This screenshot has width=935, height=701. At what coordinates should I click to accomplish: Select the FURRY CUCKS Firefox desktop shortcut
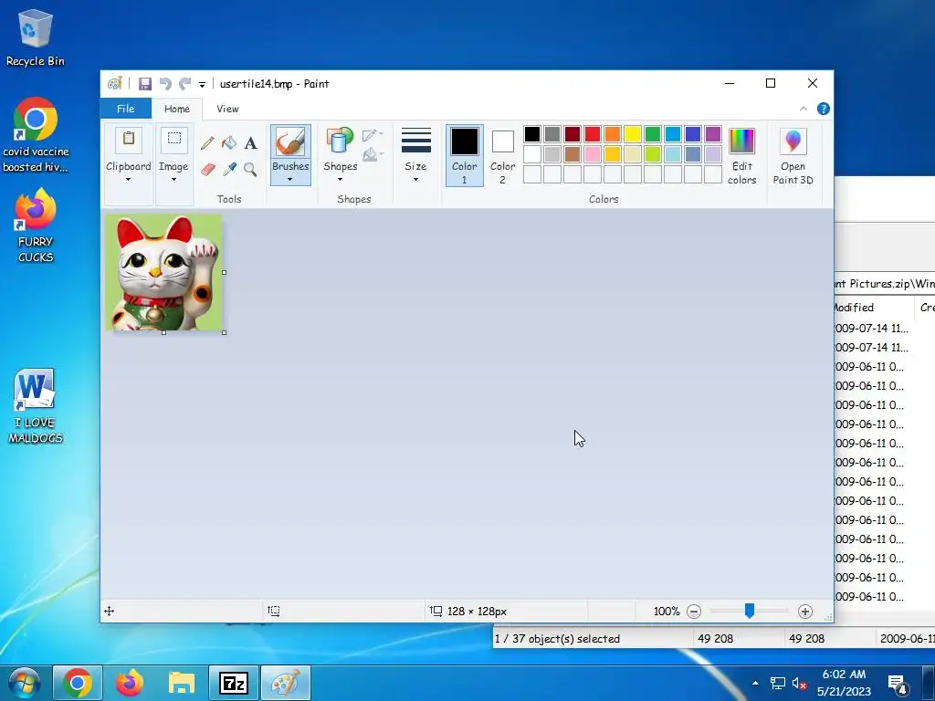pyautogui.click(x=36, y=225)
